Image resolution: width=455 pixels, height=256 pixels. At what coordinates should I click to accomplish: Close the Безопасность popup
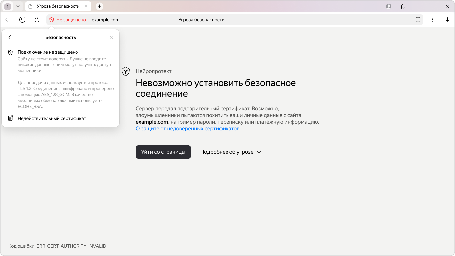pos(111,37)
